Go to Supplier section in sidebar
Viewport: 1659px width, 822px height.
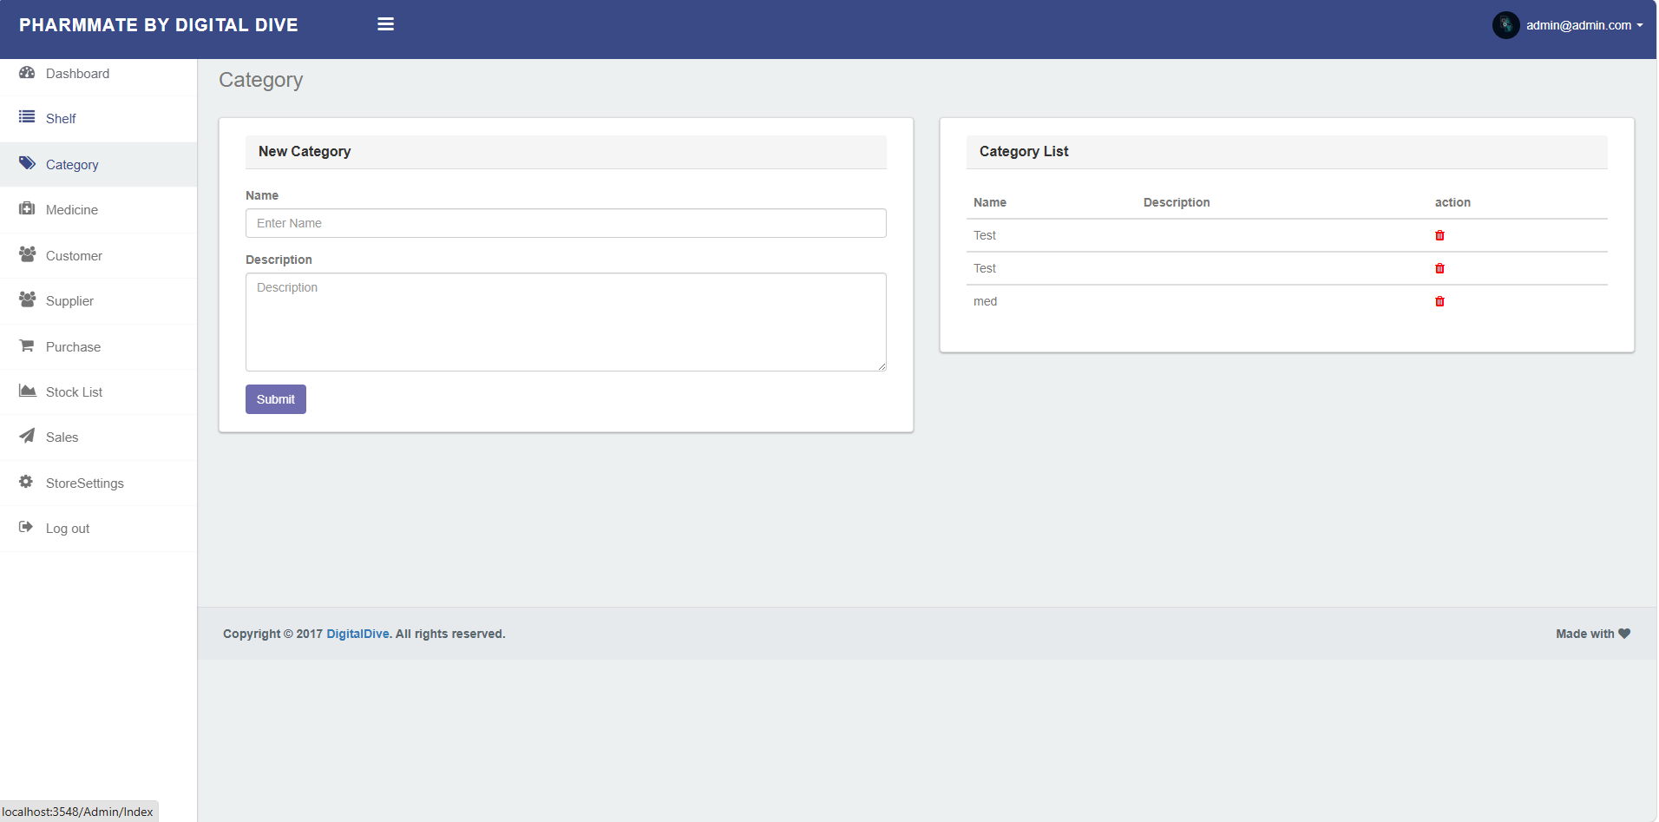pyautogui.click(x=69, y=301)
